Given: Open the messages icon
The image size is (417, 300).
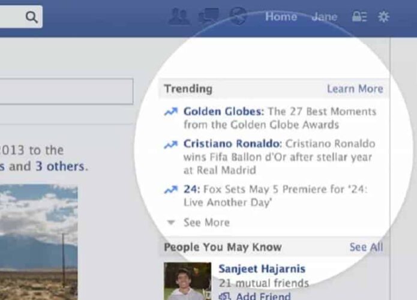Looking at the screenshot, I should click(209, 16).
